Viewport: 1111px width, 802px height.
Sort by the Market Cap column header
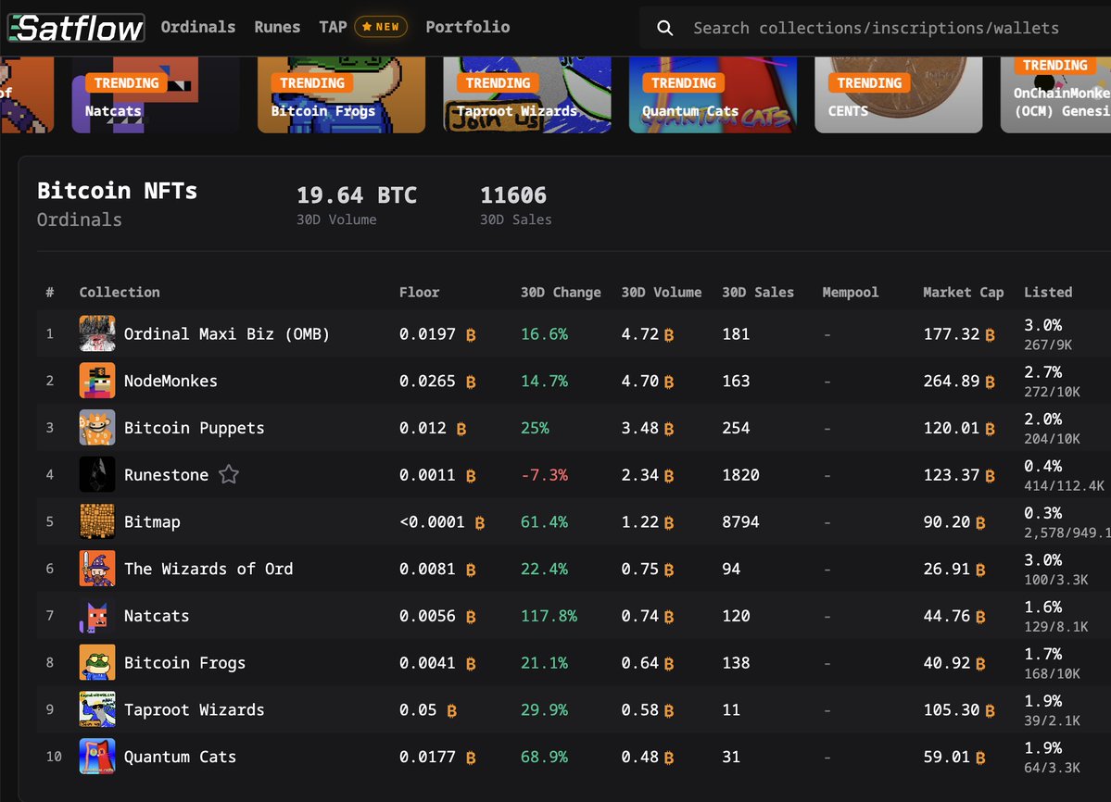pyautogui.click(x=963, y=293)
